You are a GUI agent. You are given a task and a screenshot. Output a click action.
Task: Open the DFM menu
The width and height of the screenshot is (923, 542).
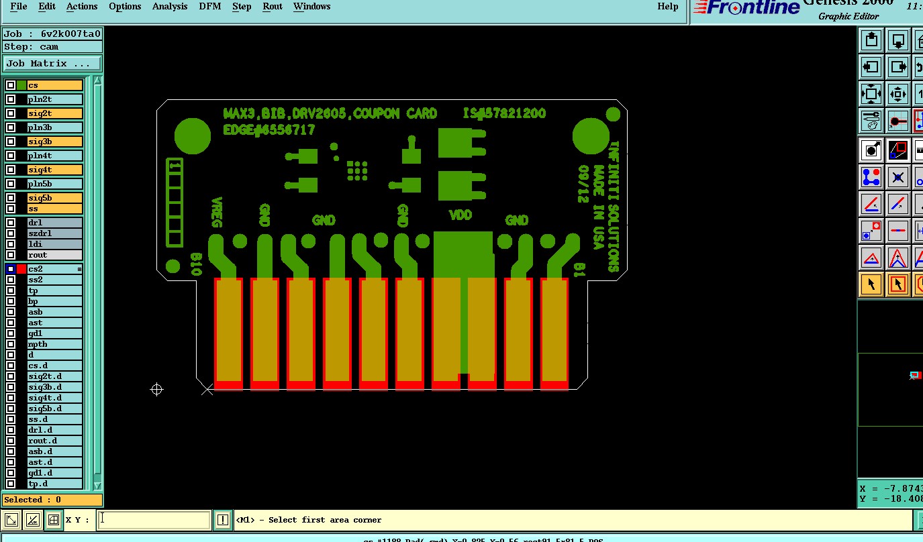point(210,7)
